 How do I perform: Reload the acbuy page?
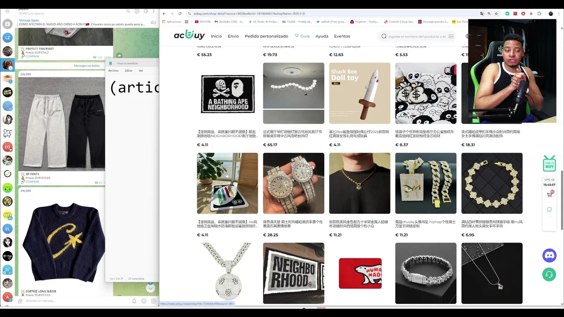[x=180, y=14]
